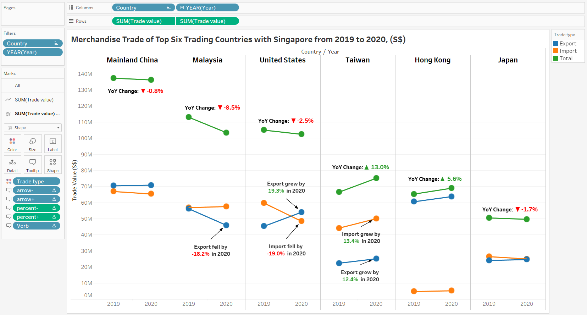Click the Malaysia column header
587x315 pixels.
click(207, 60)
